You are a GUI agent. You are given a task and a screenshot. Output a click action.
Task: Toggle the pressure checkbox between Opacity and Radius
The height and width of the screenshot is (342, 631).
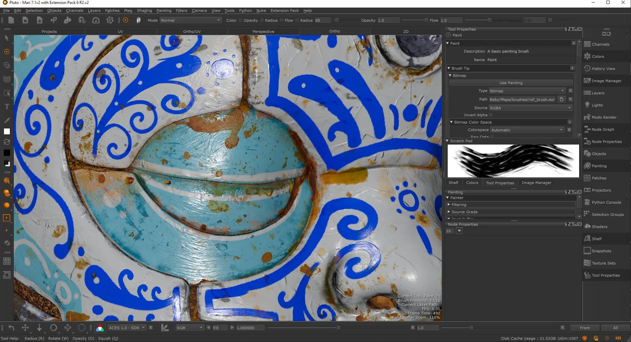tap(262, 20)
